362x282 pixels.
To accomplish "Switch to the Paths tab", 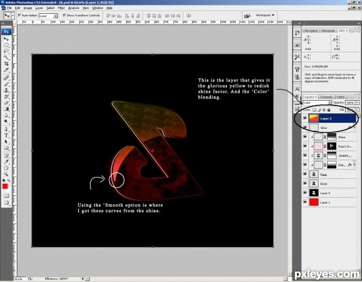I will (x=340, y=97).
